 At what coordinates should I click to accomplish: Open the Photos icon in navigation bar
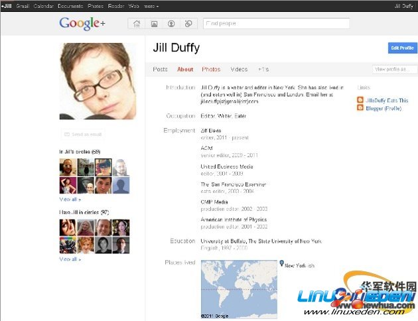154,24
